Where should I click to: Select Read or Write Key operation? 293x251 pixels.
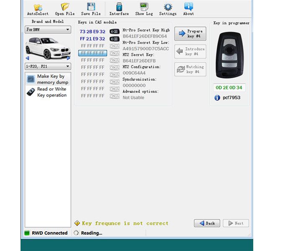[x=48, y=92]
